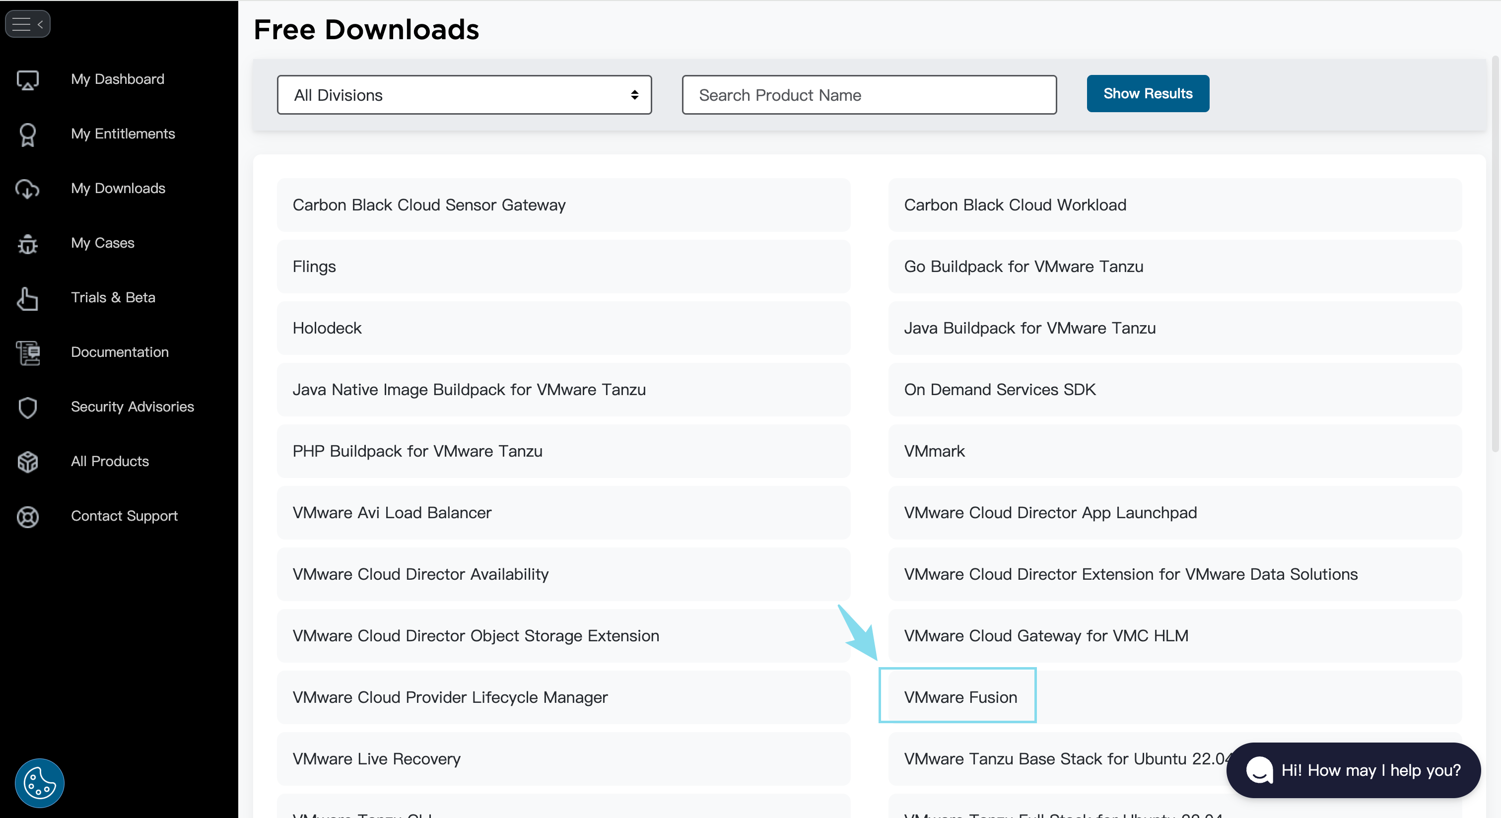Open the VMware Fusion download
This screenshot has width=1501, height=818.
click(1175, 697)
